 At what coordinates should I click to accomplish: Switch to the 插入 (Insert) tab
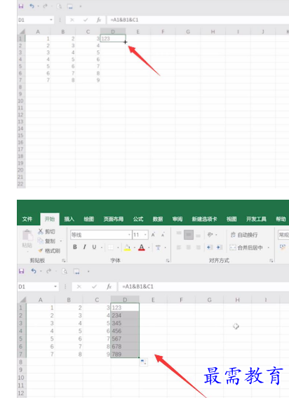click(x=69, y=219)
